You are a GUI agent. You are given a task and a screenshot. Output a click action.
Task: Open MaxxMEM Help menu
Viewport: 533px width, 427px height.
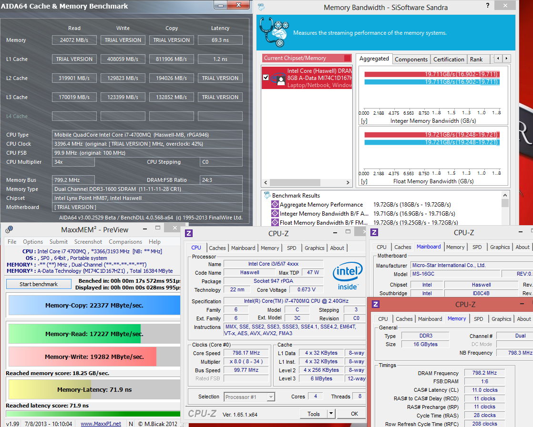coord(154,242)
